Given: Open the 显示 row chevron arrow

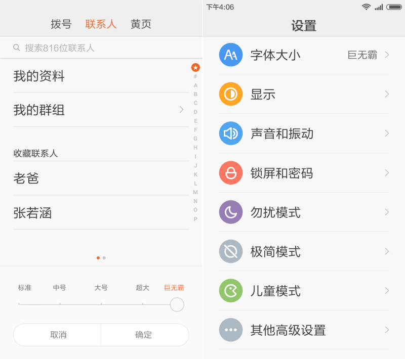Looking at the screenshot, I should pyautogui.click(x=387, y=94).
